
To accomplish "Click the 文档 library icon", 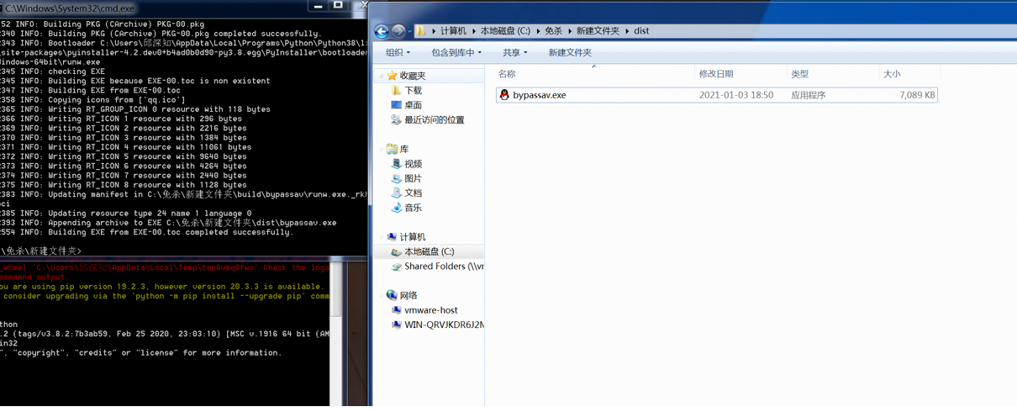I will [x=397, y=193].
